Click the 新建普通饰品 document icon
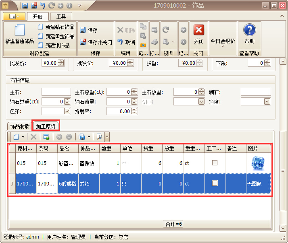 pyautogui.click(x=19, y=31)
